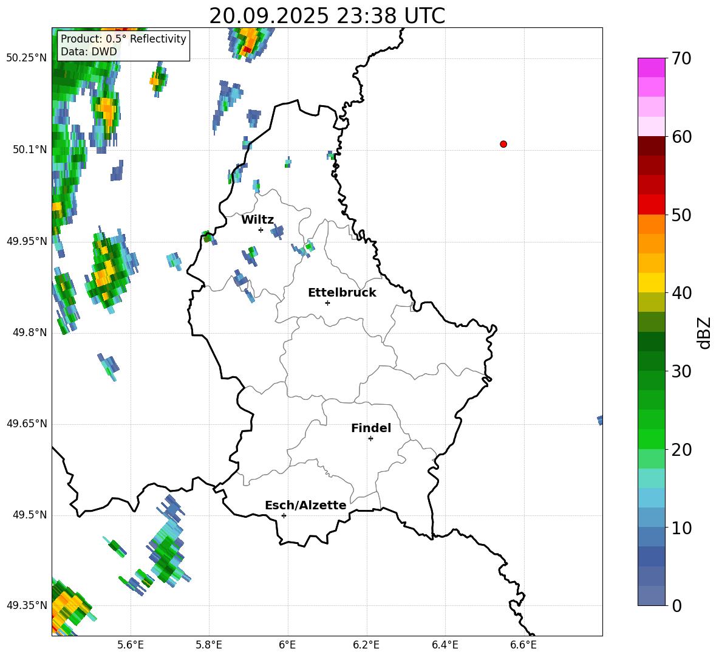Click the 'Product: 0.5° Reflectivity' legend text
Image resolution: width=719 pixels, height=657 pixels.
tap(123, 39)
